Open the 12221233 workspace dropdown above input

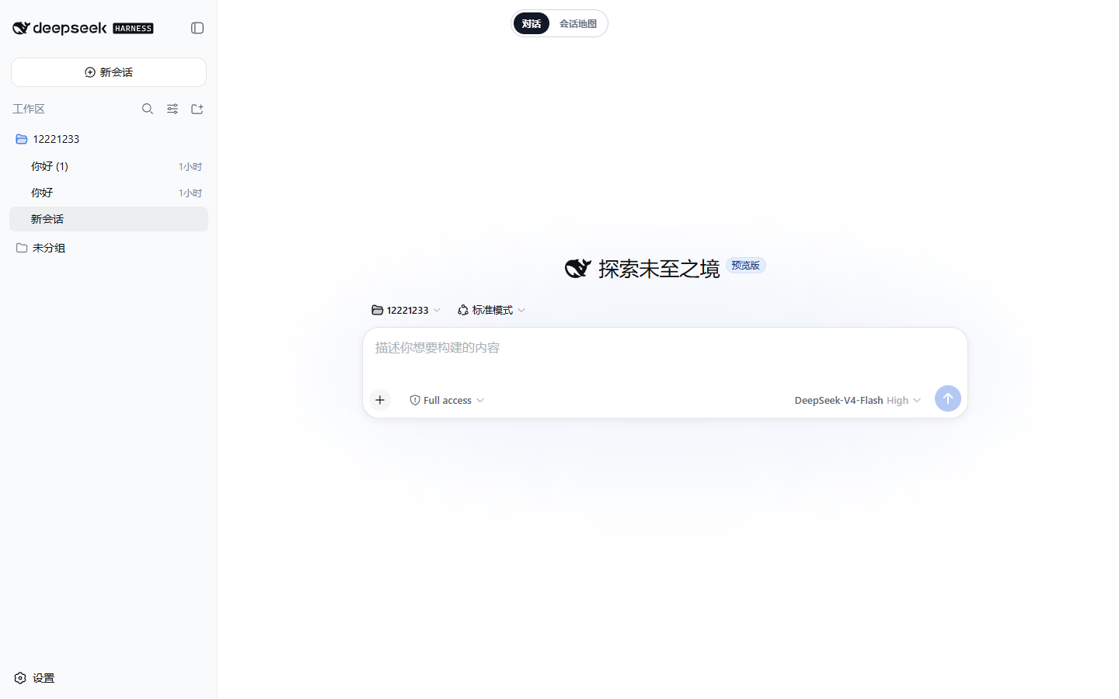click(x=406, y=310)
